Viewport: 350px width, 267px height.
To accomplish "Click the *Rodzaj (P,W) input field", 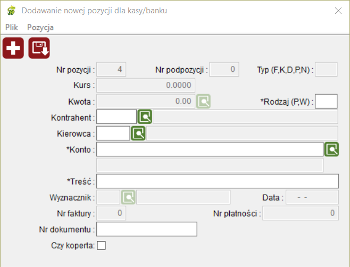I will 326,102.
